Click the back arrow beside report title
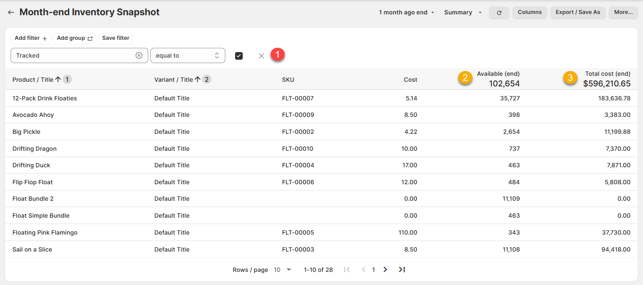Viewport: 643px width, 285px height. (x=11, y=12)
